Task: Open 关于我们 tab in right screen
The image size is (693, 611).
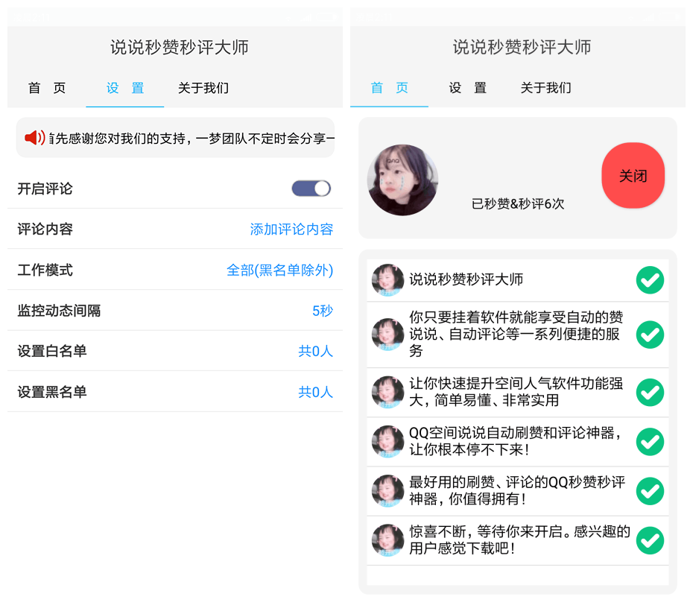Action: click(545, 88)
